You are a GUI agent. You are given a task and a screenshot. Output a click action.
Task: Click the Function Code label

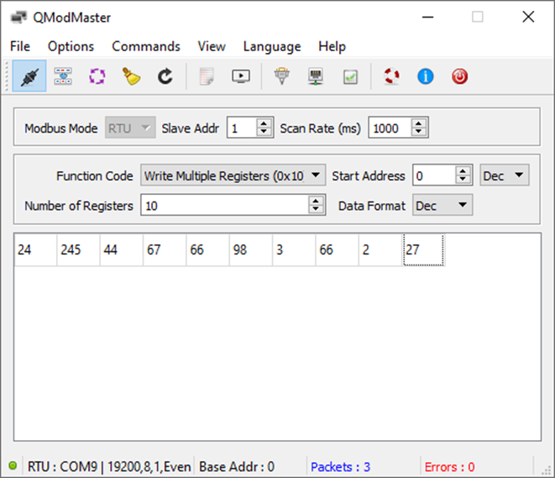click(x=95, y=176)
